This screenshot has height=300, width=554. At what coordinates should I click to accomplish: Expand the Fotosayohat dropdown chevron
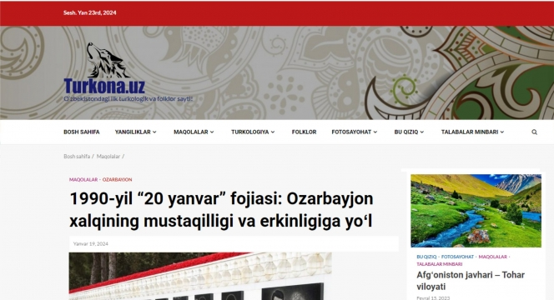[375, 132]
